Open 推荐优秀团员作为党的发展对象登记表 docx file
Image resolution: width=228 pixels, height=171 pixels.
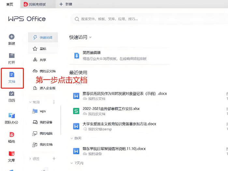125,93
